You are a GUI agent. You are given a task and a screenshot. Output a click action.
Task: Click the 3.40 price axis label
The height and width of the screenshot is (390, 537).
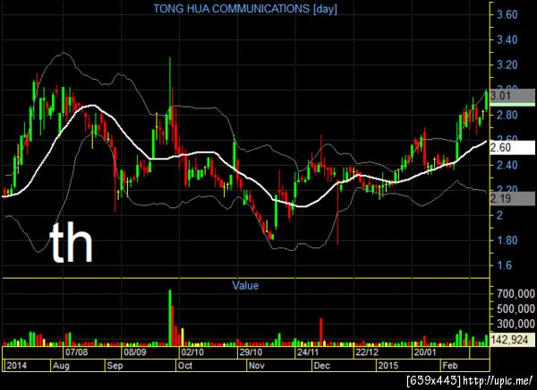[507, 39]
